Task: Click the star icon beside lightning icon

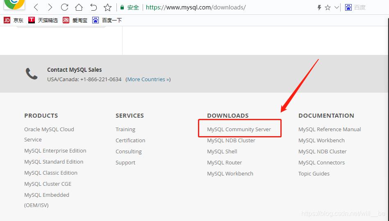Action: tap(328, 8)
